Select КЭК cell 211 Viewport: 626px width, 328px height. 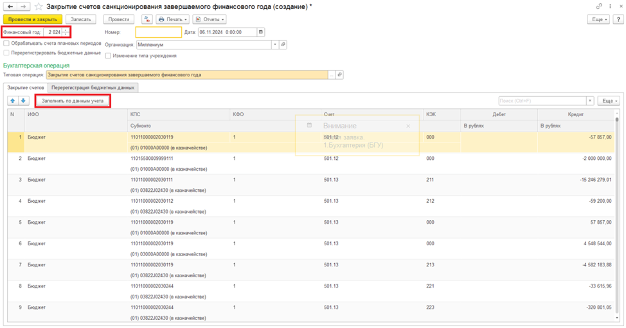[442, 180]
